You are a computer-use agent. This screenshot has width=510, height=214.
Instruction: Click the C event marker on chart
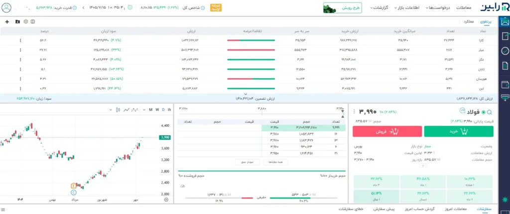74,192
